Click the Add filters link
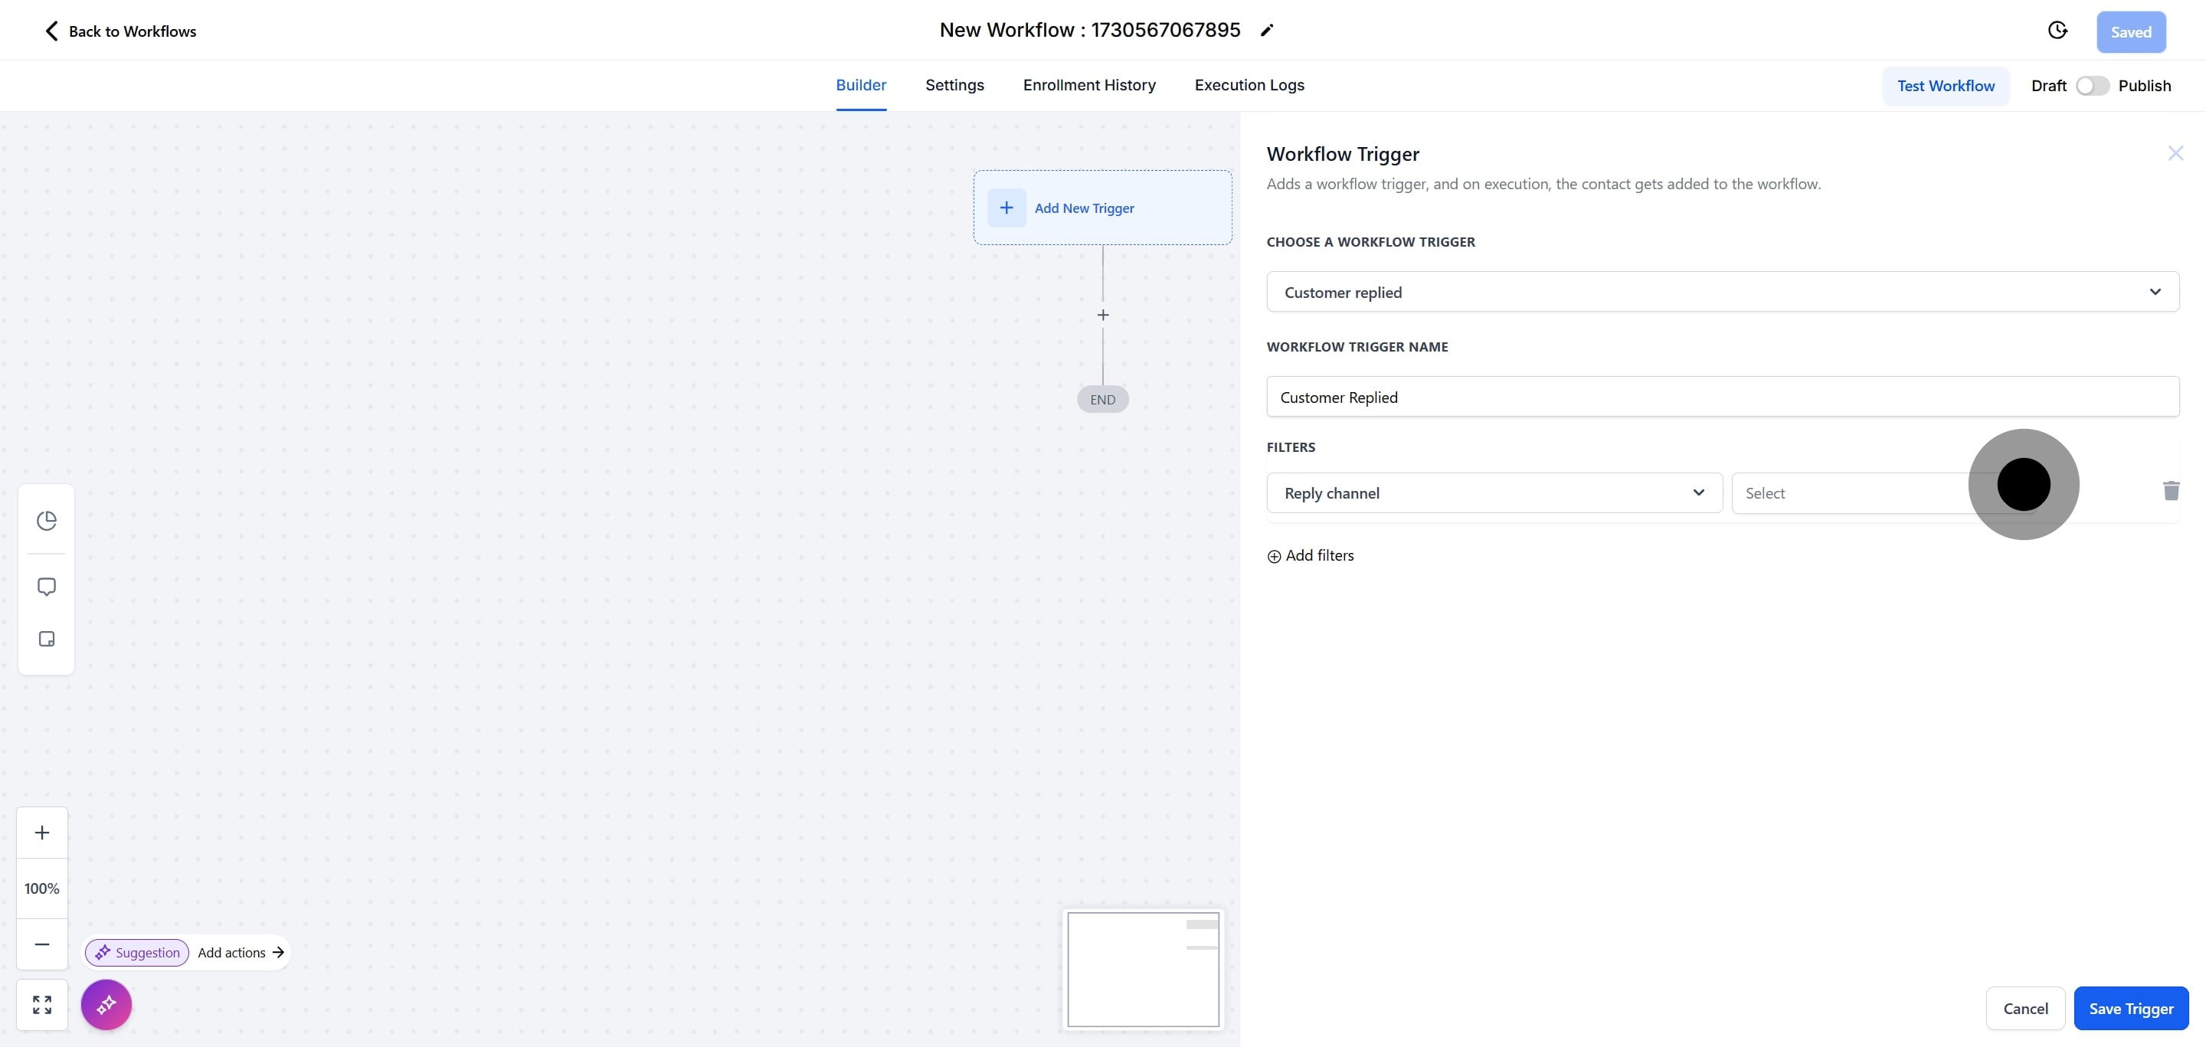This screenshot has width=2206, height=1047. click(1311, 555)
